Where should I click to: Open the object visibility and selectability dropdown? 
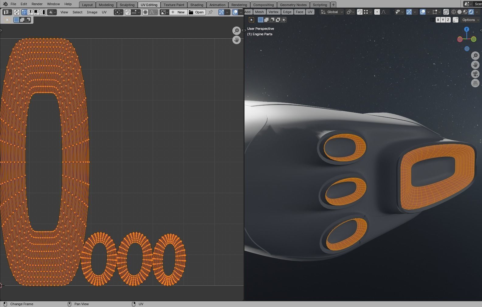click(399, 12)
